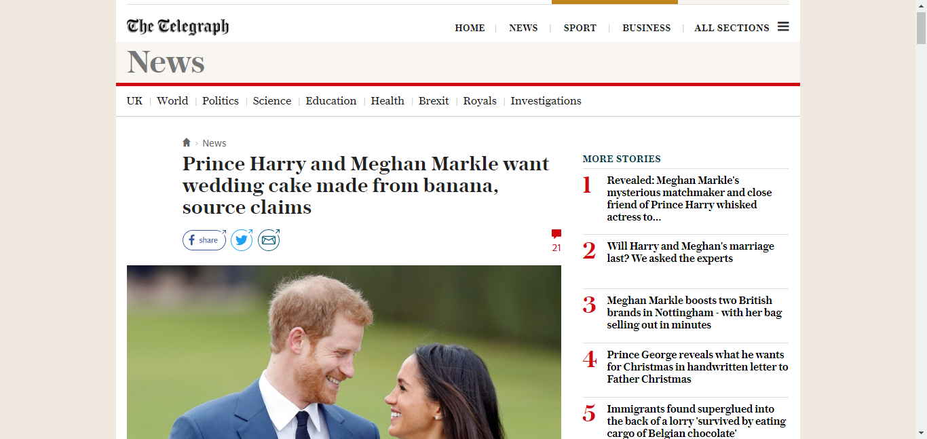
Task: Share the article on Facebook
Action: point(204,240)
